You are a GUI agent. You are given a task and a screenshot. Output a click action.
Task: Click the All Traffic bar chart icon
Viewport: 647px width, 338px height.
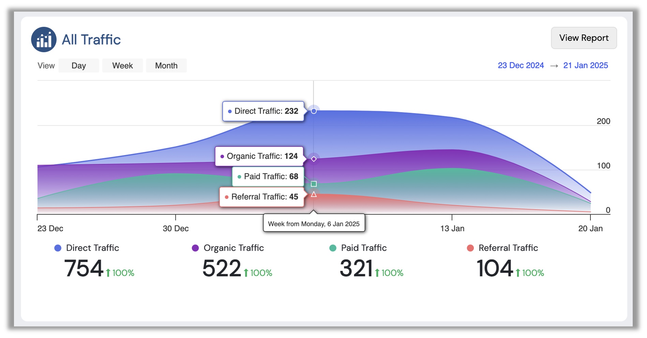[x=44, y=40]
